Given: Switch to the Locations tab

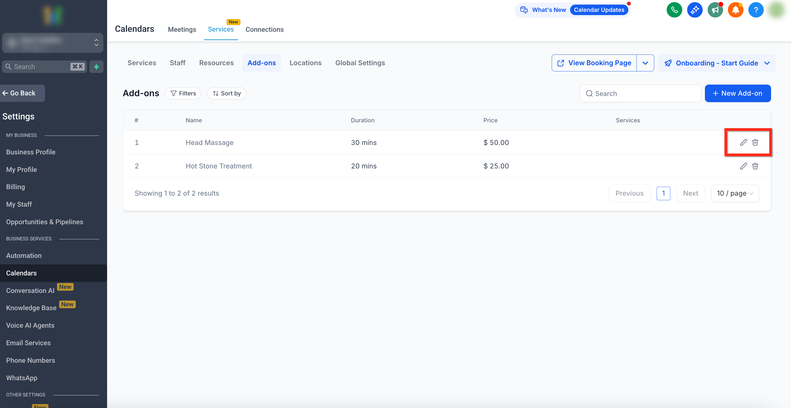Looking at the screenshot, I should 305,63.
